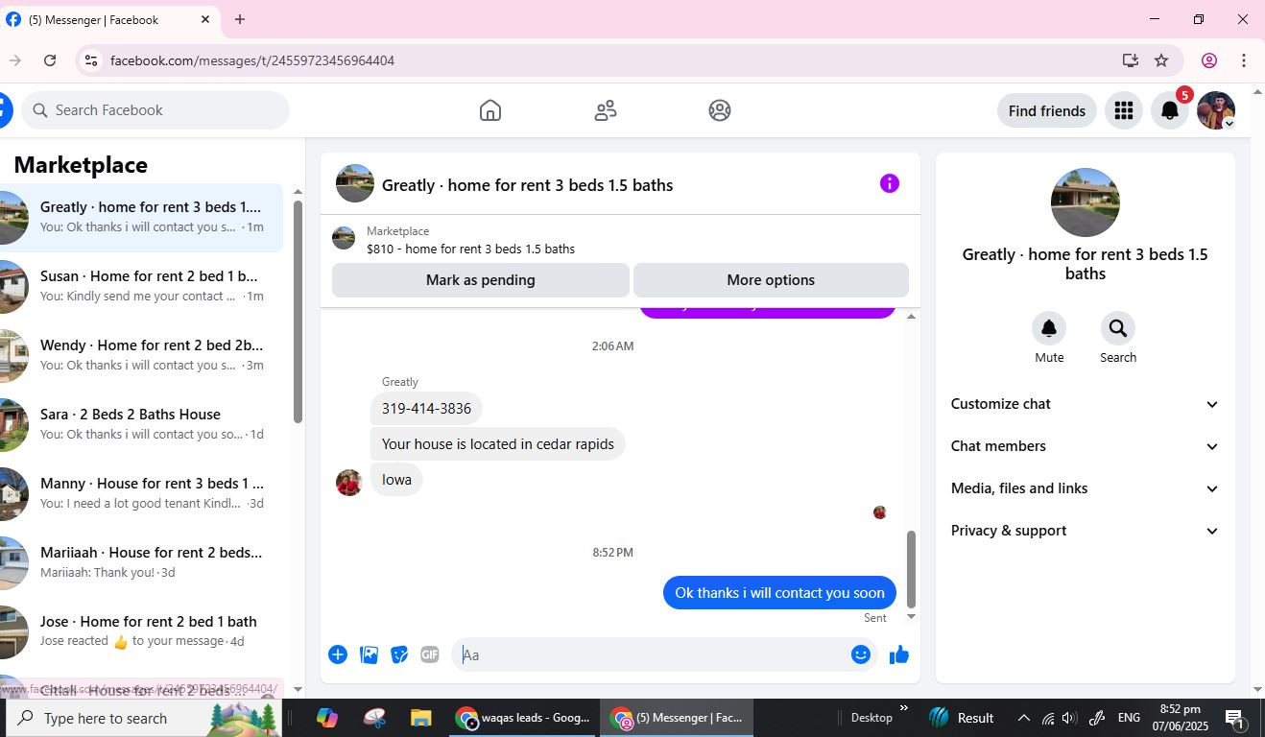Open new browser tab plus button
Image resolution: width=1265 pixels, height=737 pixels.
point(240,19)
